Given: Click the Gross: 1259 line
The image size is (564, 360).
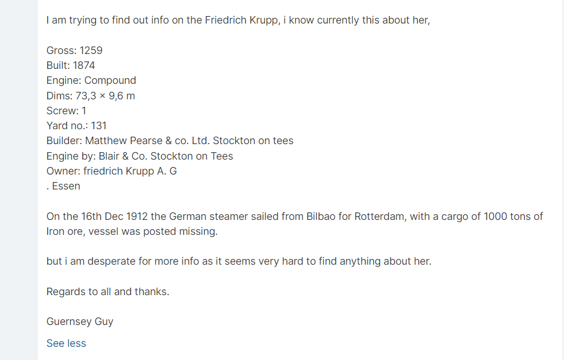Looking at the screenshot, I should click(x=74, y=51).
